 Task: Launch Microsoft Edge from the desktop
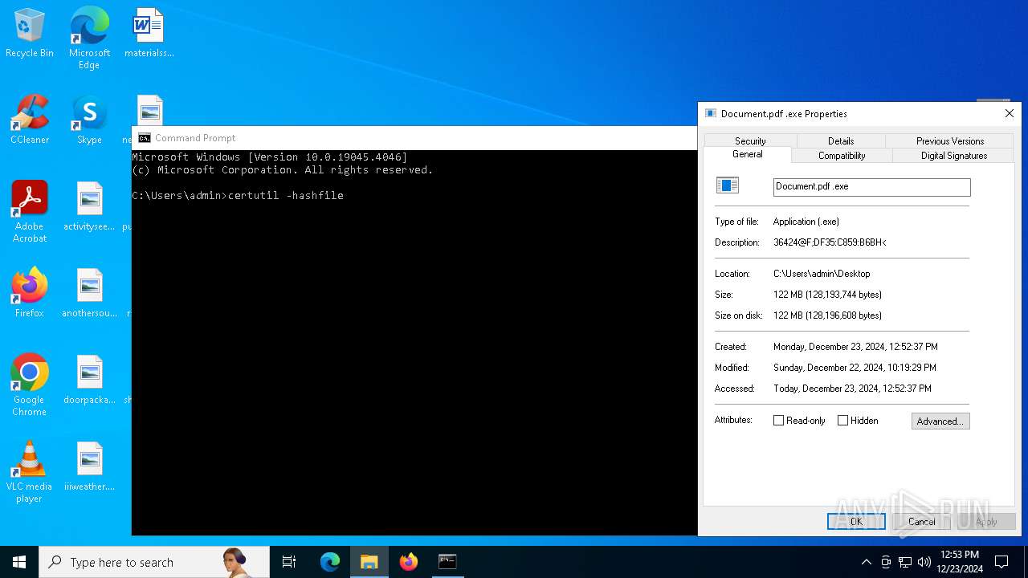tap(89, 39)
